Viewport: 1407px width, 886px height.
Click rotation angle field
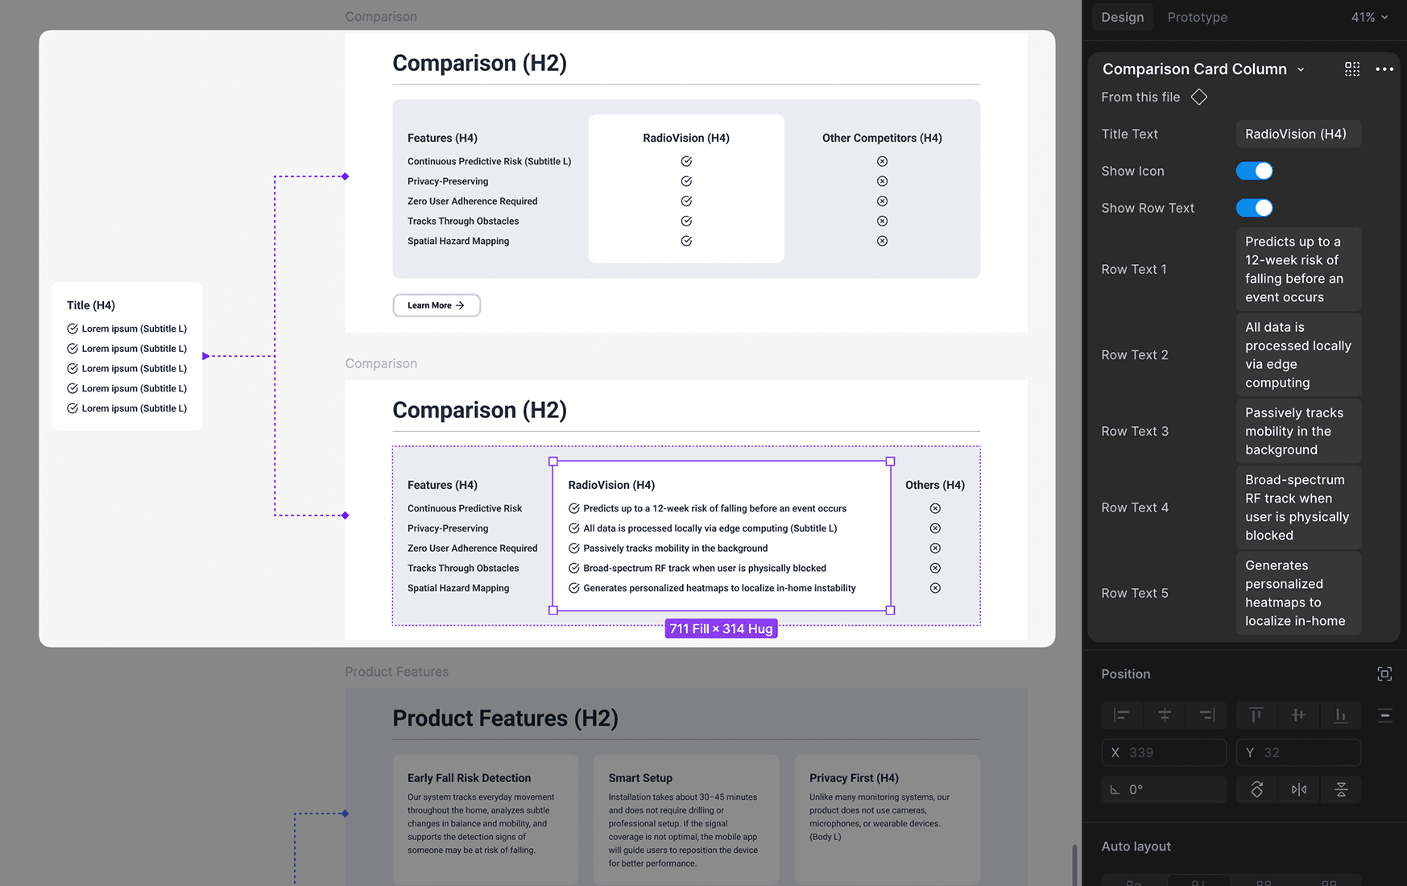pyautogui.click(x=1164, y=789)
